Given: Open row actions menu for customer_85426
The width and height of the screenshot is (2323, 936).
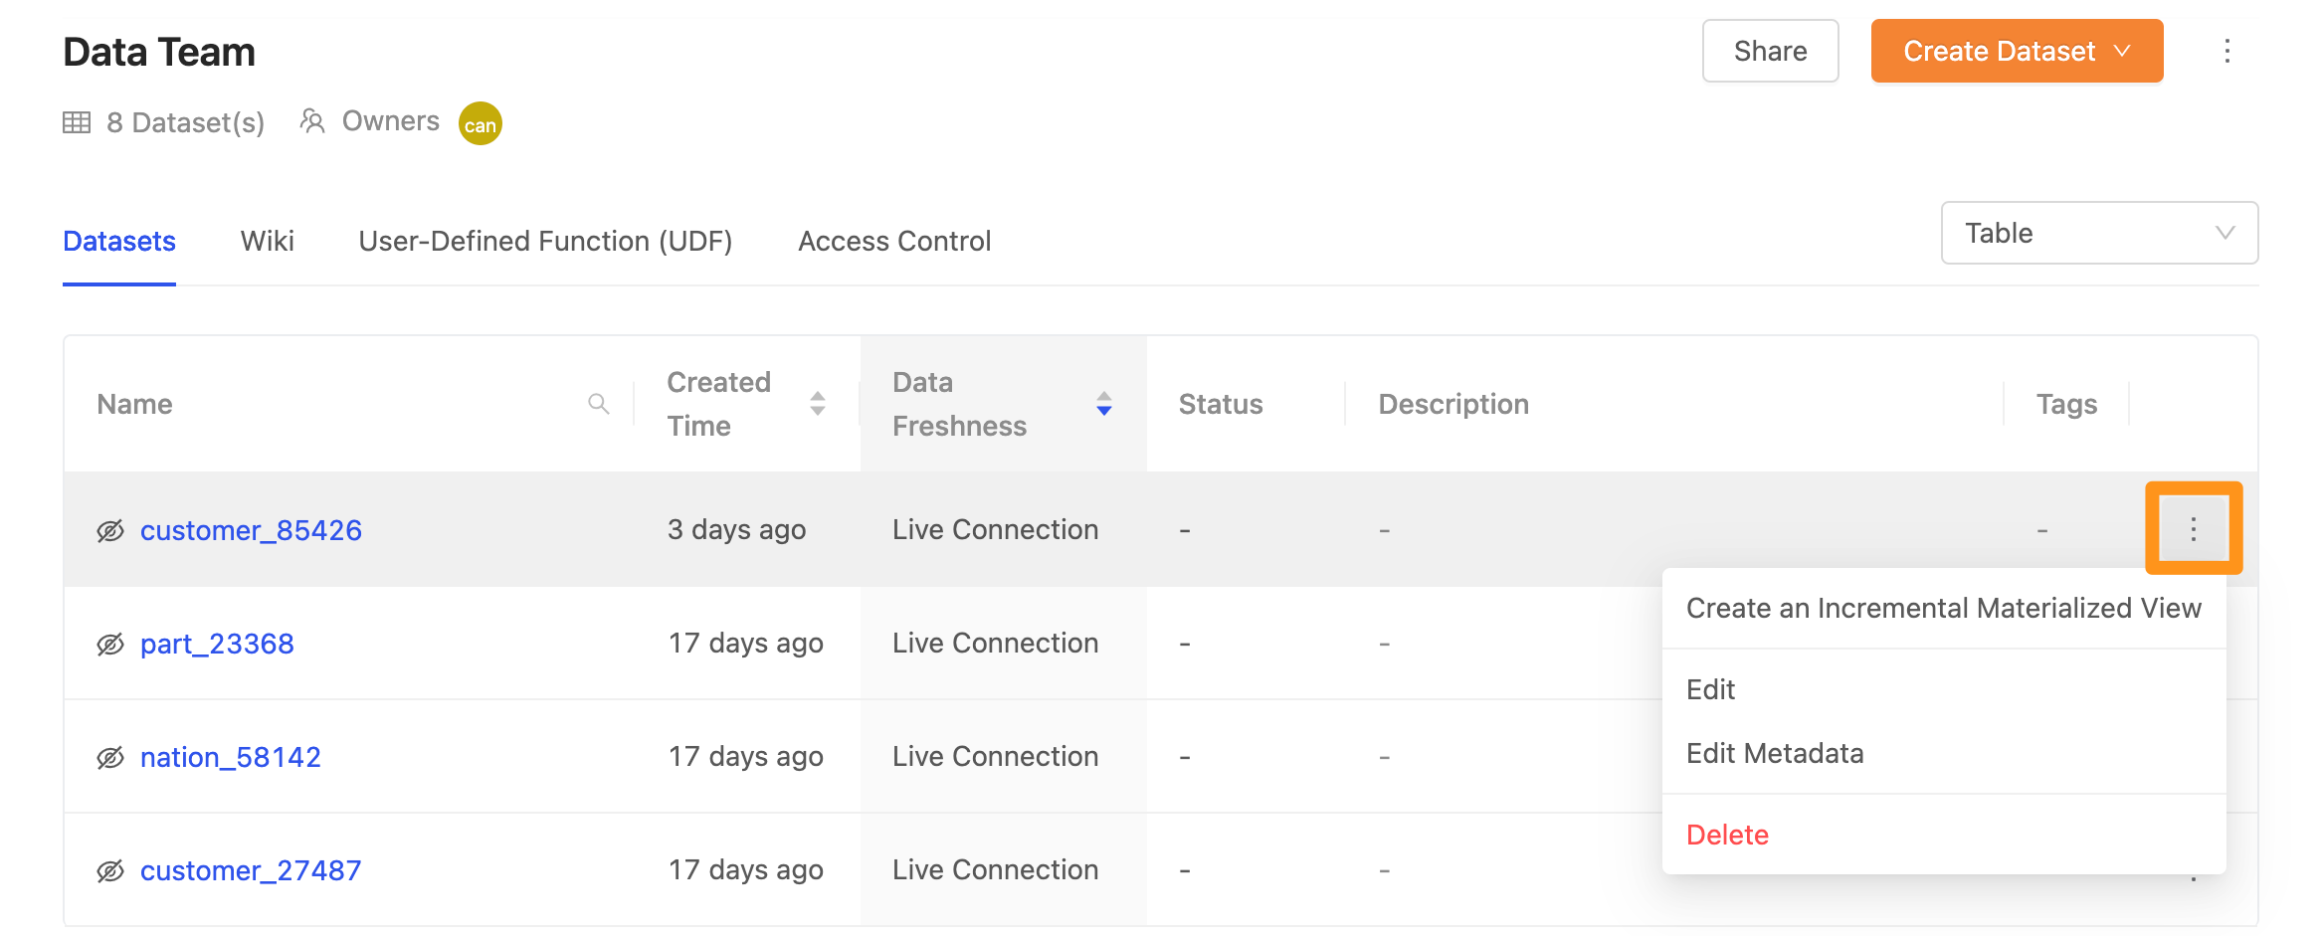Looking at the screenshot, I should click(2193, 528).
